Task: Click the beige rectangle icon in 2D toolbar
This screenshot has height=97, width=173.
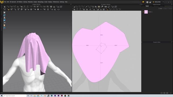Action: pos(99,7)
